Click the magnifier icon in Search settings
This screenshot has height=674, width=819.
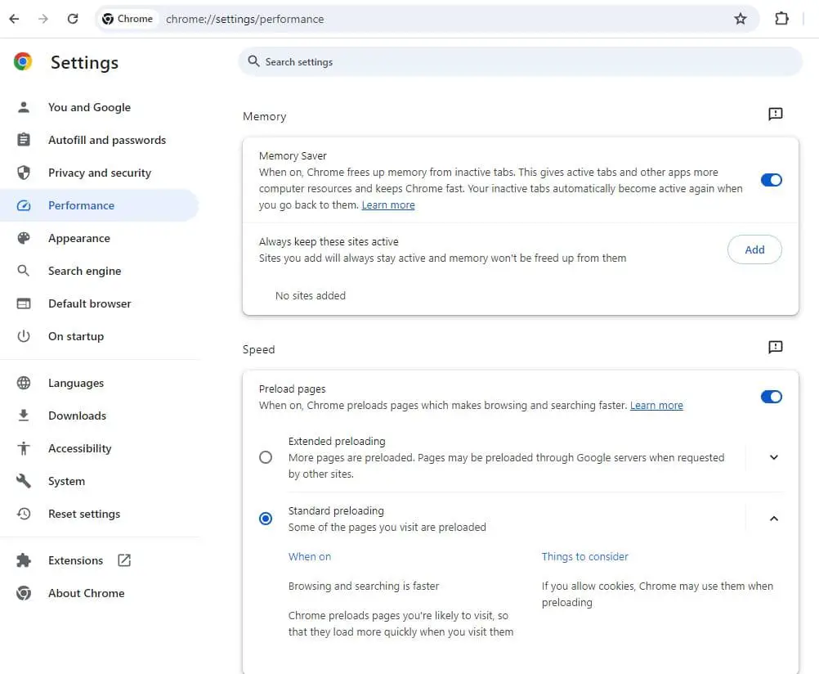pyautogui.click(x=253, y=61)
